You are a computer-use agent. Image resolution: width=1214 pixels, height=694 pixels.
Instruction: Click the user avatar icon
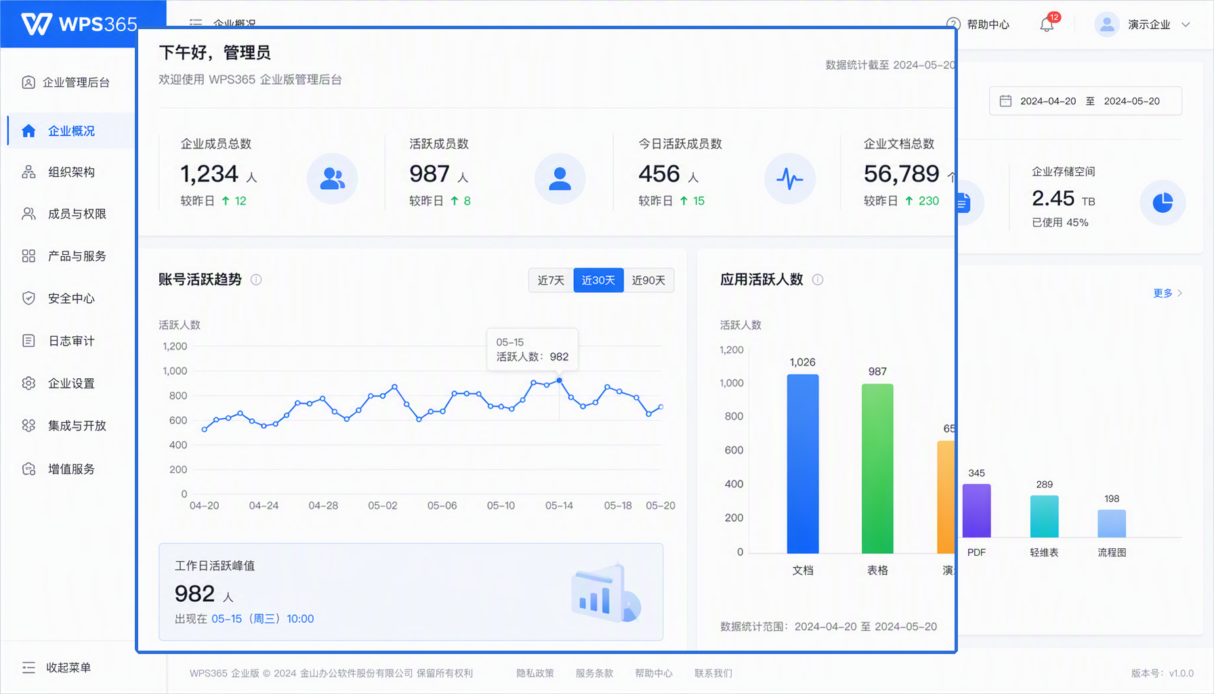1107,24
